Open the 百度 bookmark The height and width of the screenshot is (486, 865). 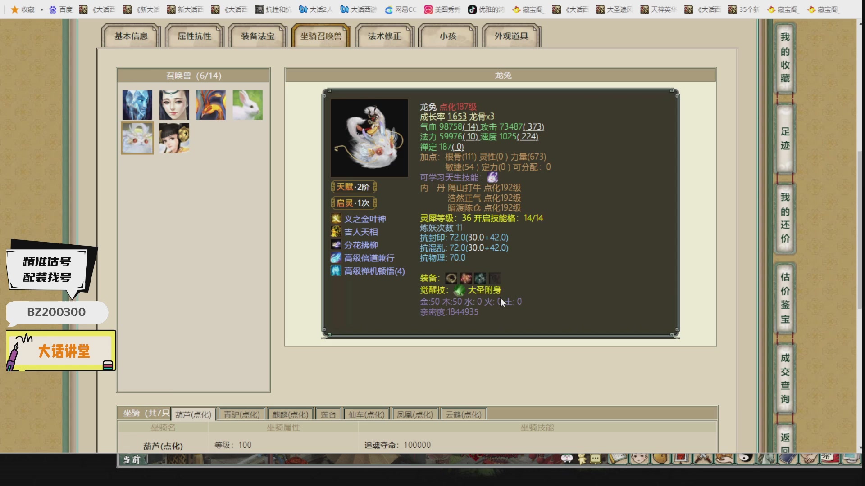[61, 9]
